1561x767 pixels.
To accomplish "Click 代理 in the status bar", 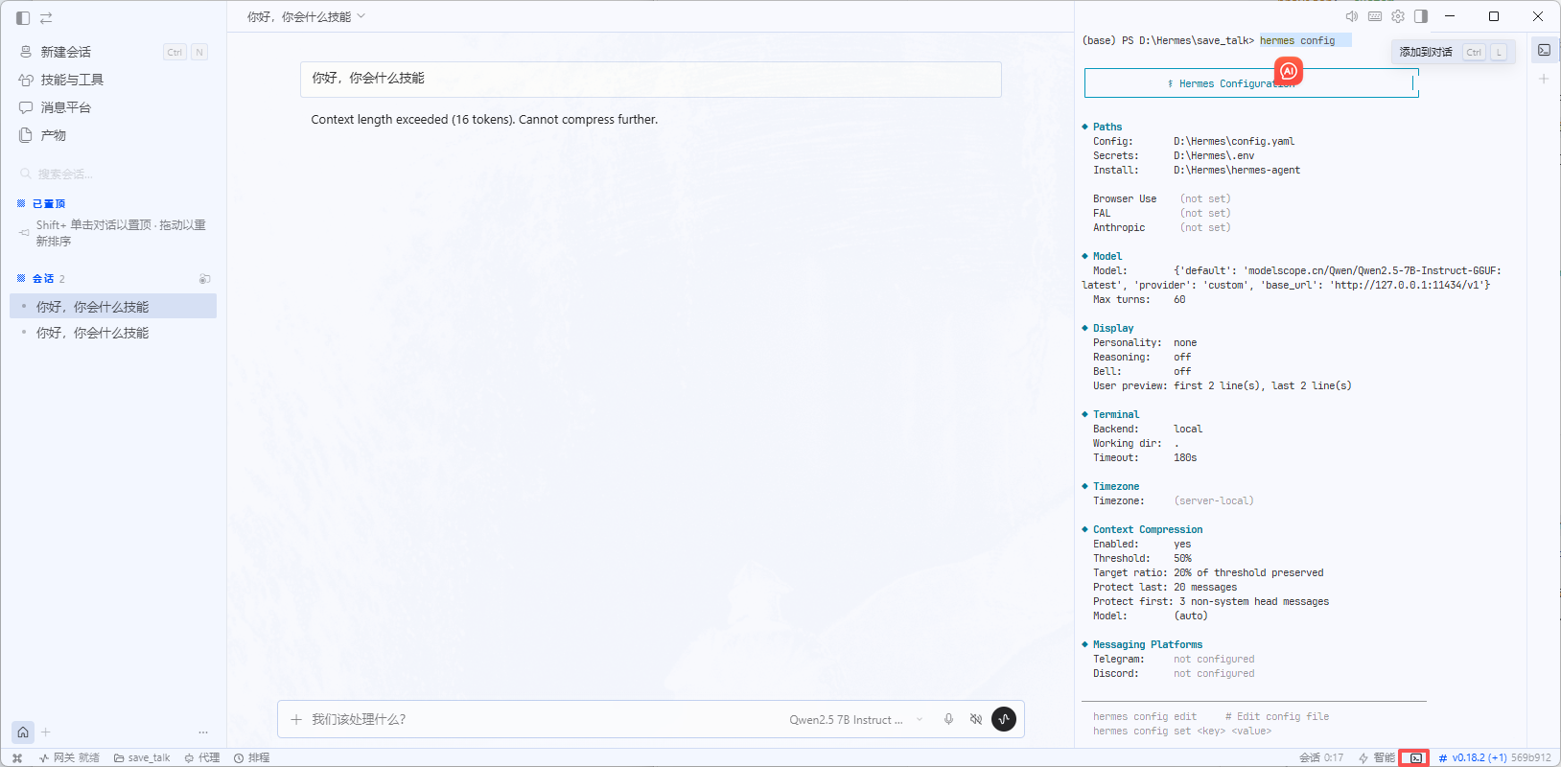I will pyautogui.click(x=202, y=757).
